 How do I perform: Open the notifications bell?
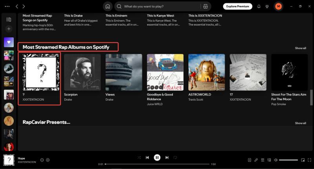point(259,6)
